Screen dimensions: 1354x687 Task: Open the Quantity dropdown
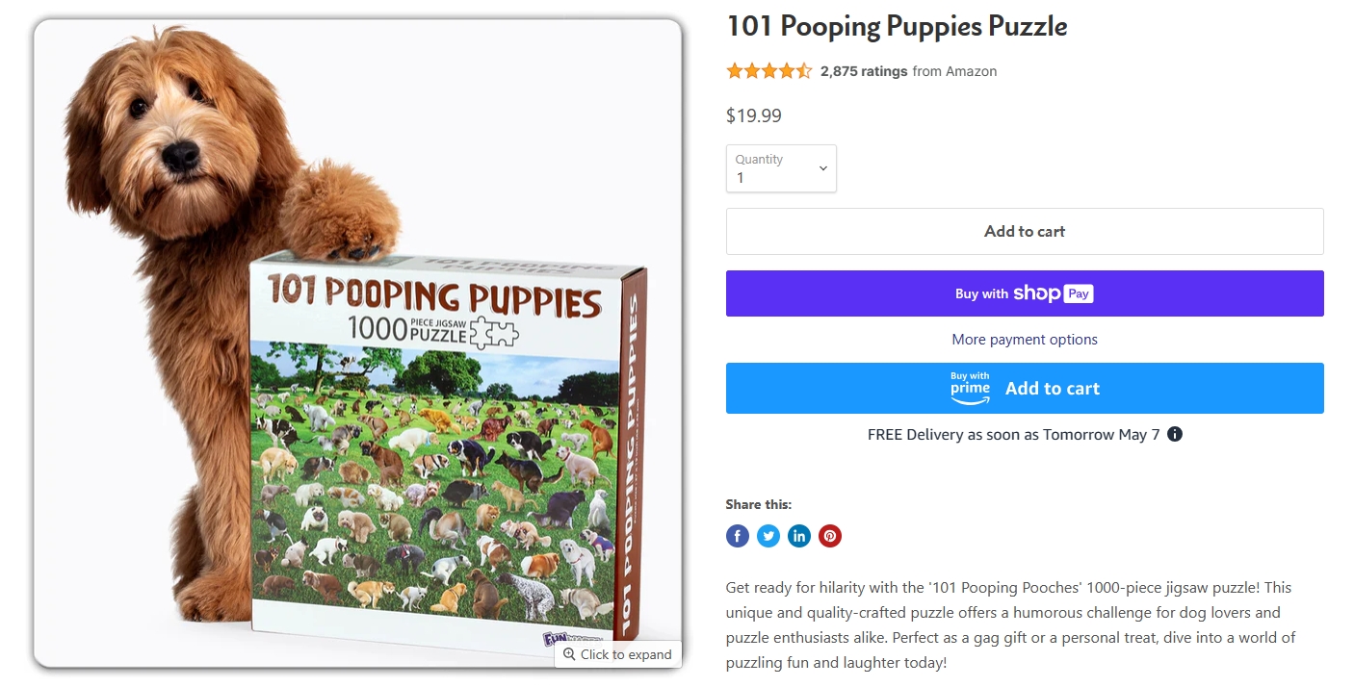(781, 168)
